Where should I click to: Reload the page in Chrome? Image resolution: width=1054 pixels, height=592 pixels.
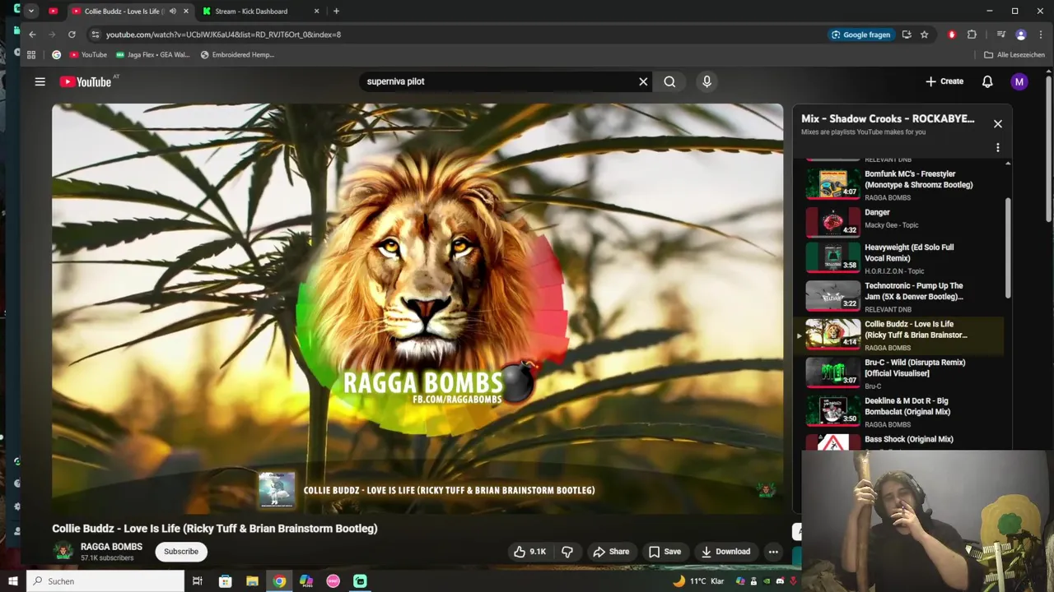point(72,35)
